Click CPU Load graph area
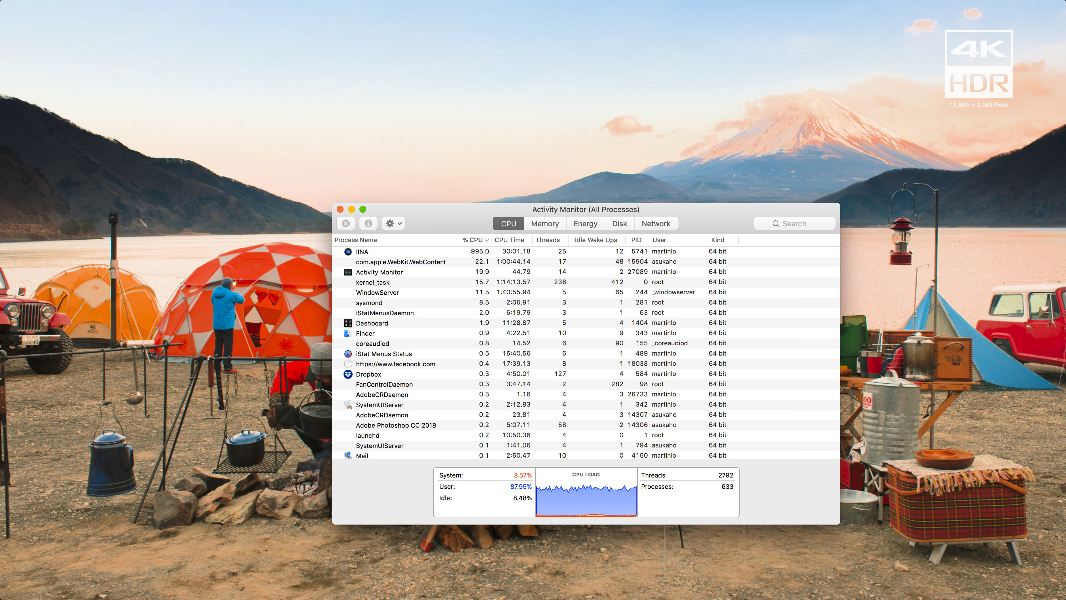1066x600 pixels. click(585, 492)
